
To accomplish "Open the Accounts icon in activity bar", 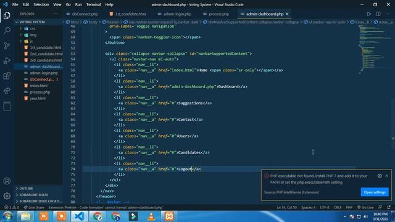I will click(x=7, y=181).
